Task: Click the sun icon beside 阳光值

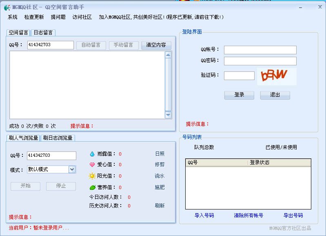Action: pos(92,176)
